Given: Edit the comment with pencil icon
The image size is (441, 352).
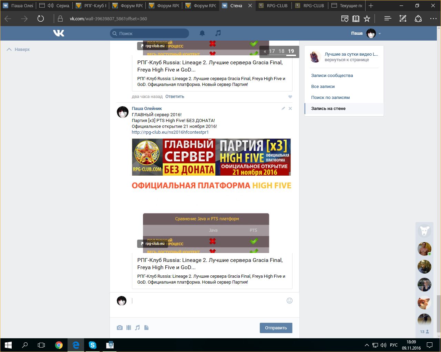Looking at the screenshot, I should 283,108.
